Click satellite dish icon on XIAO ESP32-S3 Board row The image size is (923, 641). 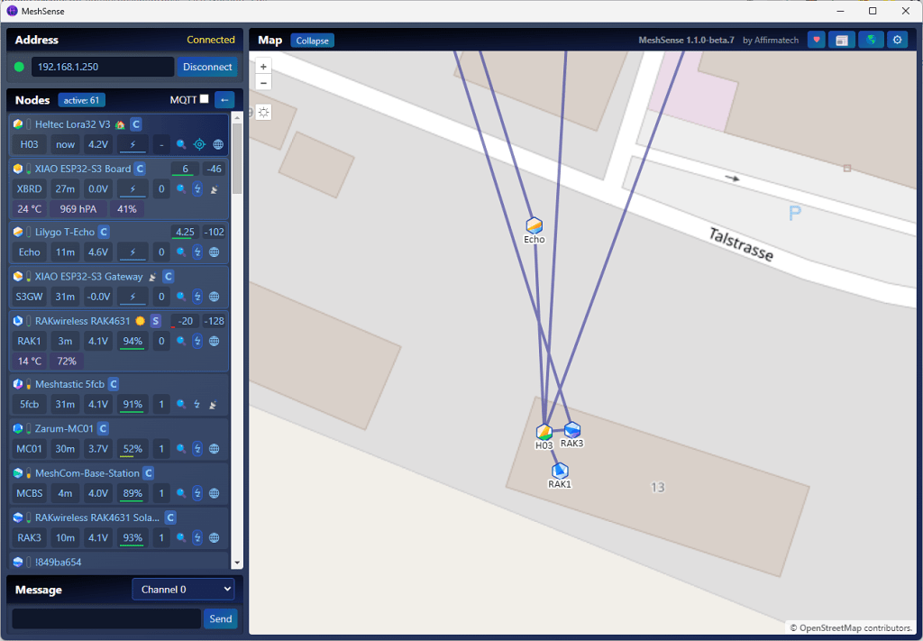click(x=215, y=189)
